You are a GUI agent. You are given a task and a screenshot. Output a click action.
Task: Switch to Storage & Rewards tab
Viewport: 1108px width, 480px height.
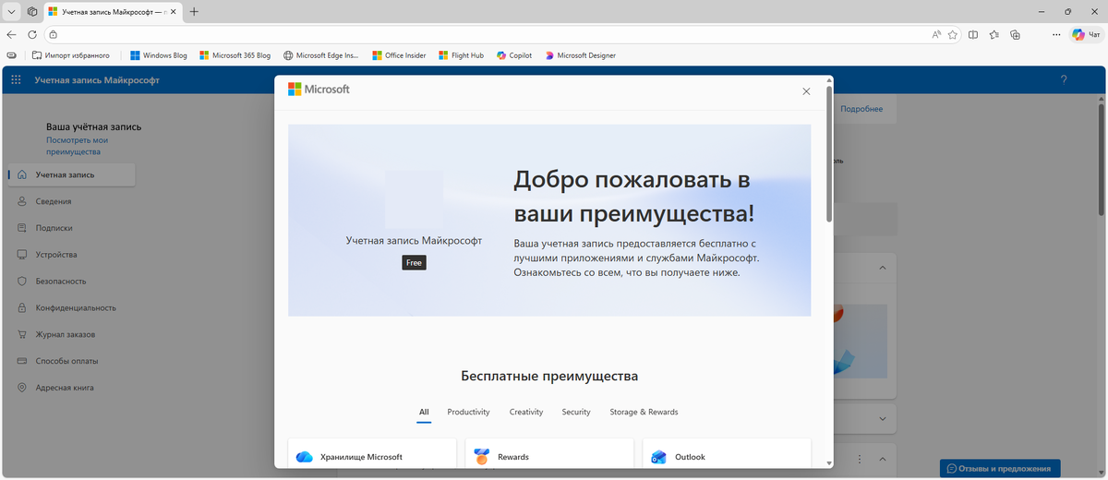(x=644, y=412)
